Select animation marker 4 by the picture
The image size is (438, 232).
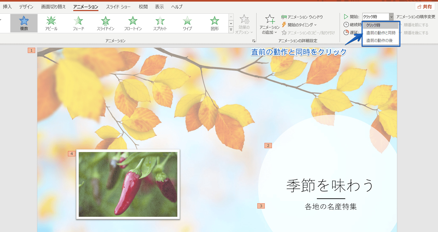tap(72, 154)
